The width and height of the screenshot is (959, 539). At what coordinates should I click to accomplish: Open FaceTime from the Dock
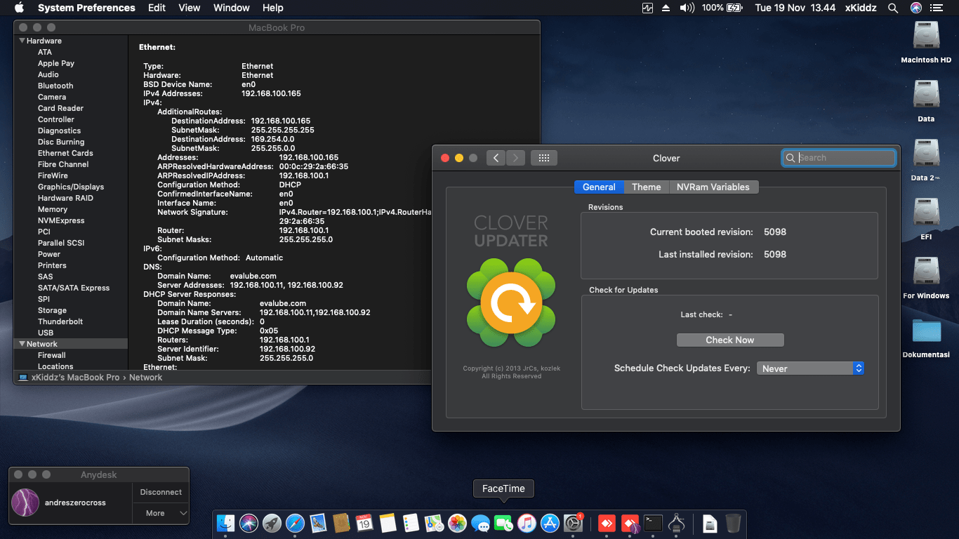pyautogui.click(x=503, y=523)
